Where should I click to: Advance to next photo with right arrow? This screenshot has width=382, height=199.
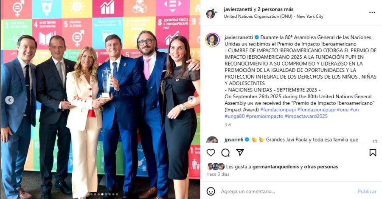(x=192, y=100)
